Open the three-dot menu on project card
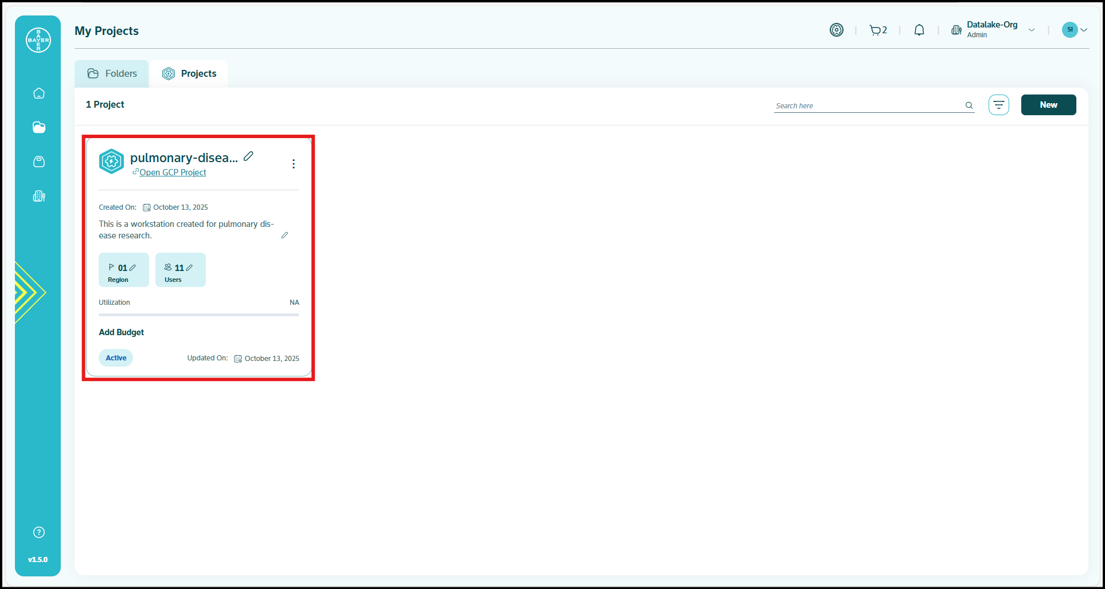 click(294, 164)
